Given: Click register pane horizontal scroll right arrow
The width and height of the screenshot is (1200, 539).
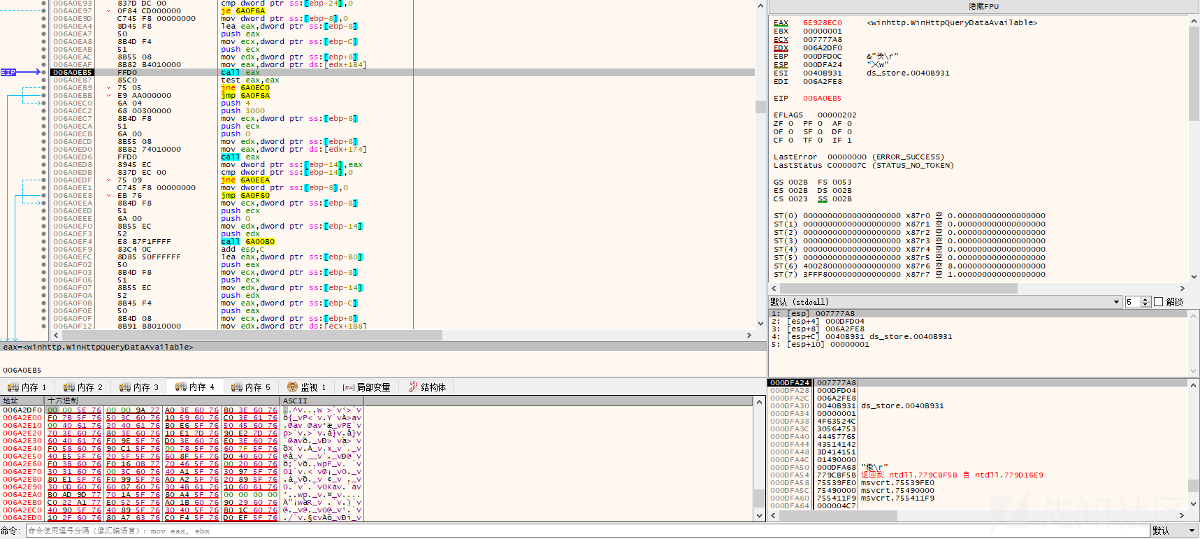Looking at the screenshot, I should pos(1183,288).
